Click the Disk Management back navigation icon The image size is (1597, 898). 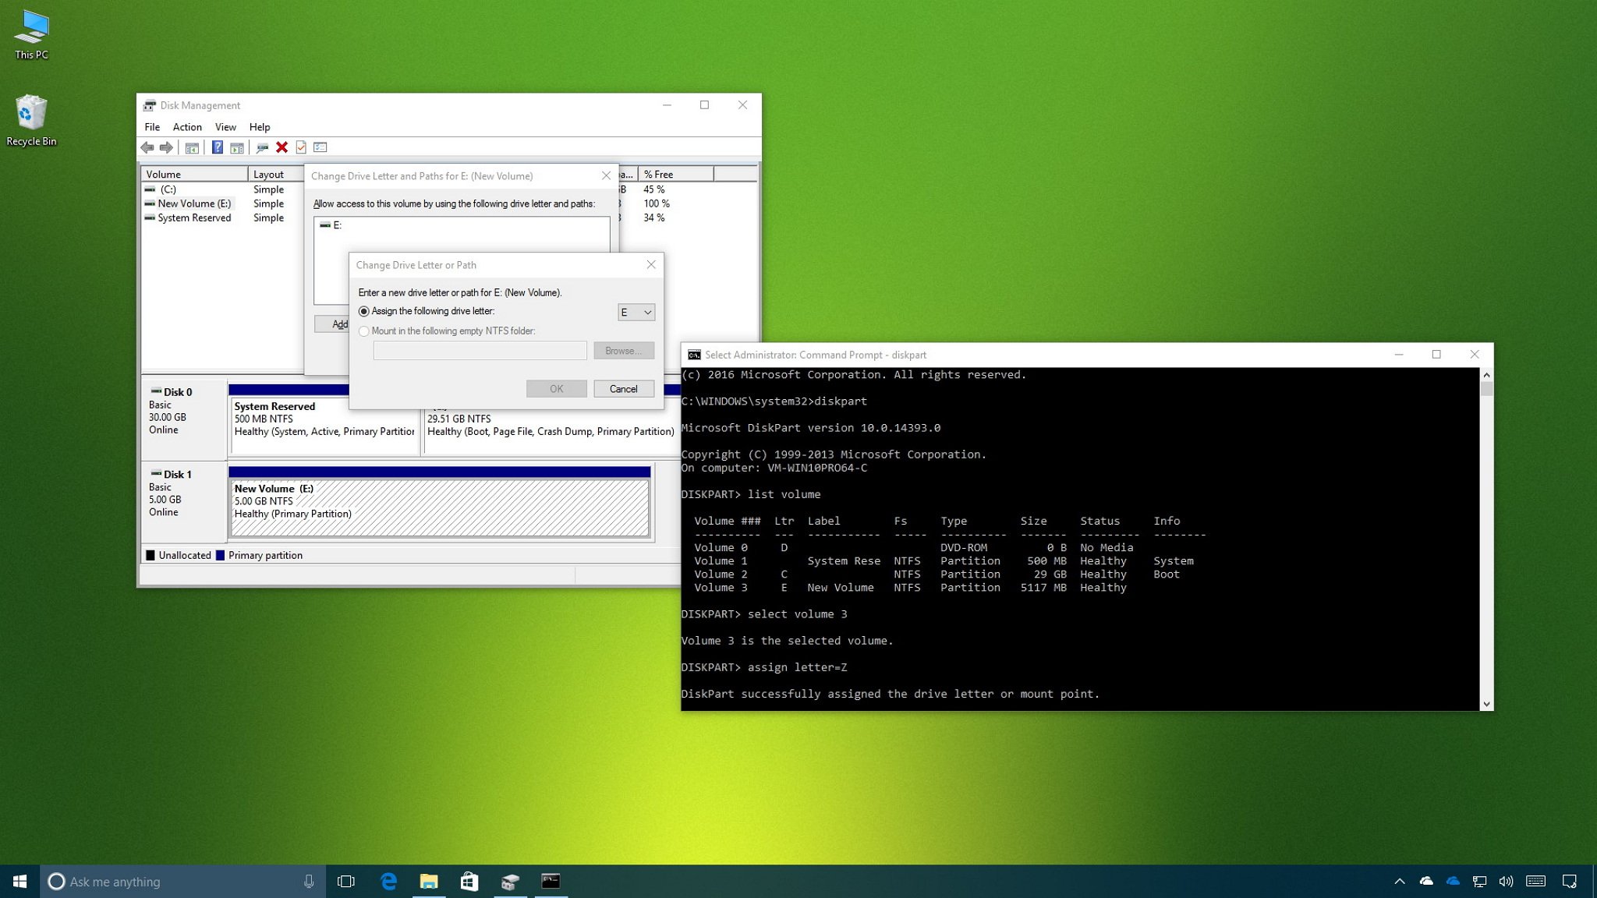148,146
